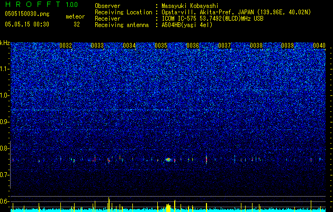Click the Receiving Location text line
The image size is (333, 212).
[x=203, y=12]
